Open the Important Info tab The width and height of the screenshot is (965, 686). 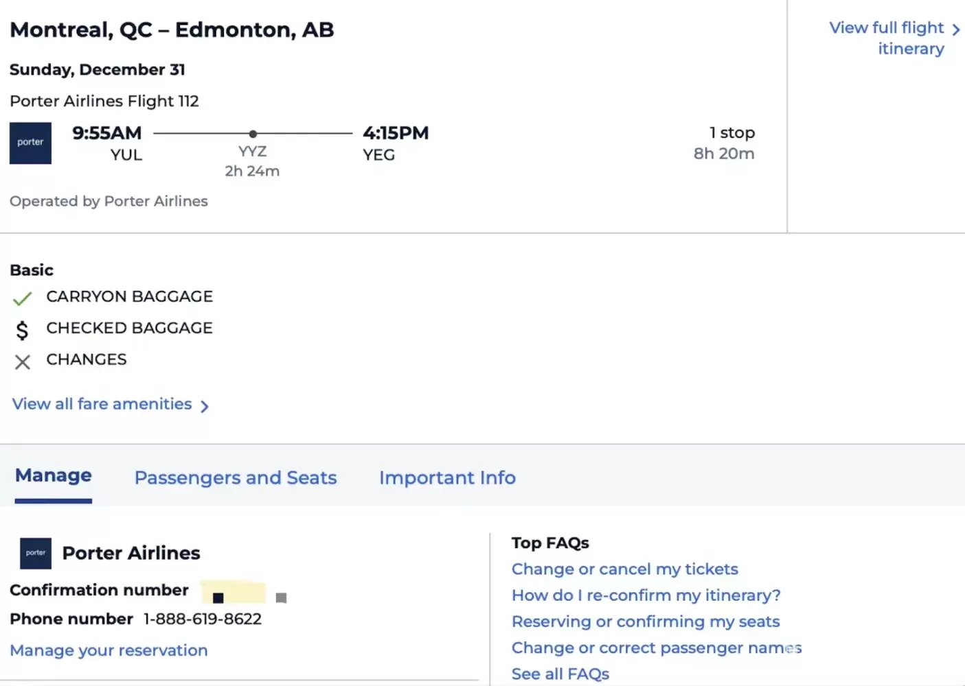447,477
